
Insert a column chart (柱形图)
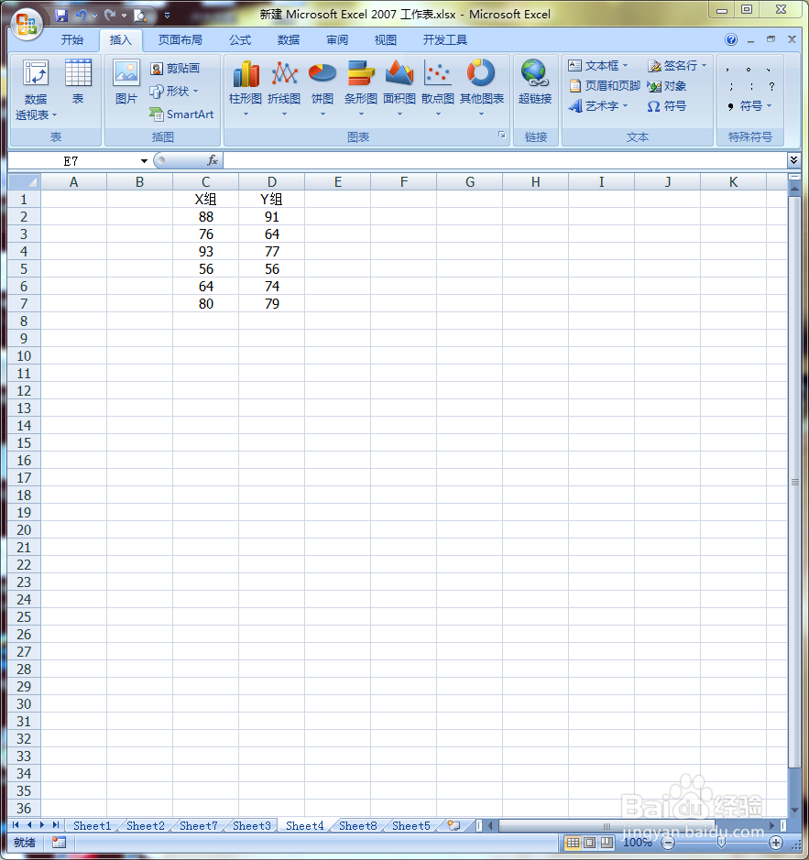coord(246,90)
